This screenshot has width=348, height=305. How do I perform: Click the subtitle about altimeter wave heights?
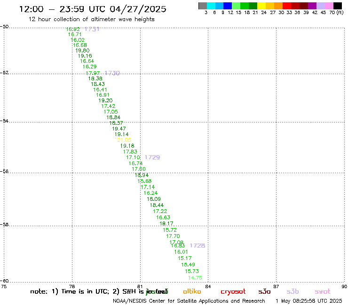click(91, 19)
